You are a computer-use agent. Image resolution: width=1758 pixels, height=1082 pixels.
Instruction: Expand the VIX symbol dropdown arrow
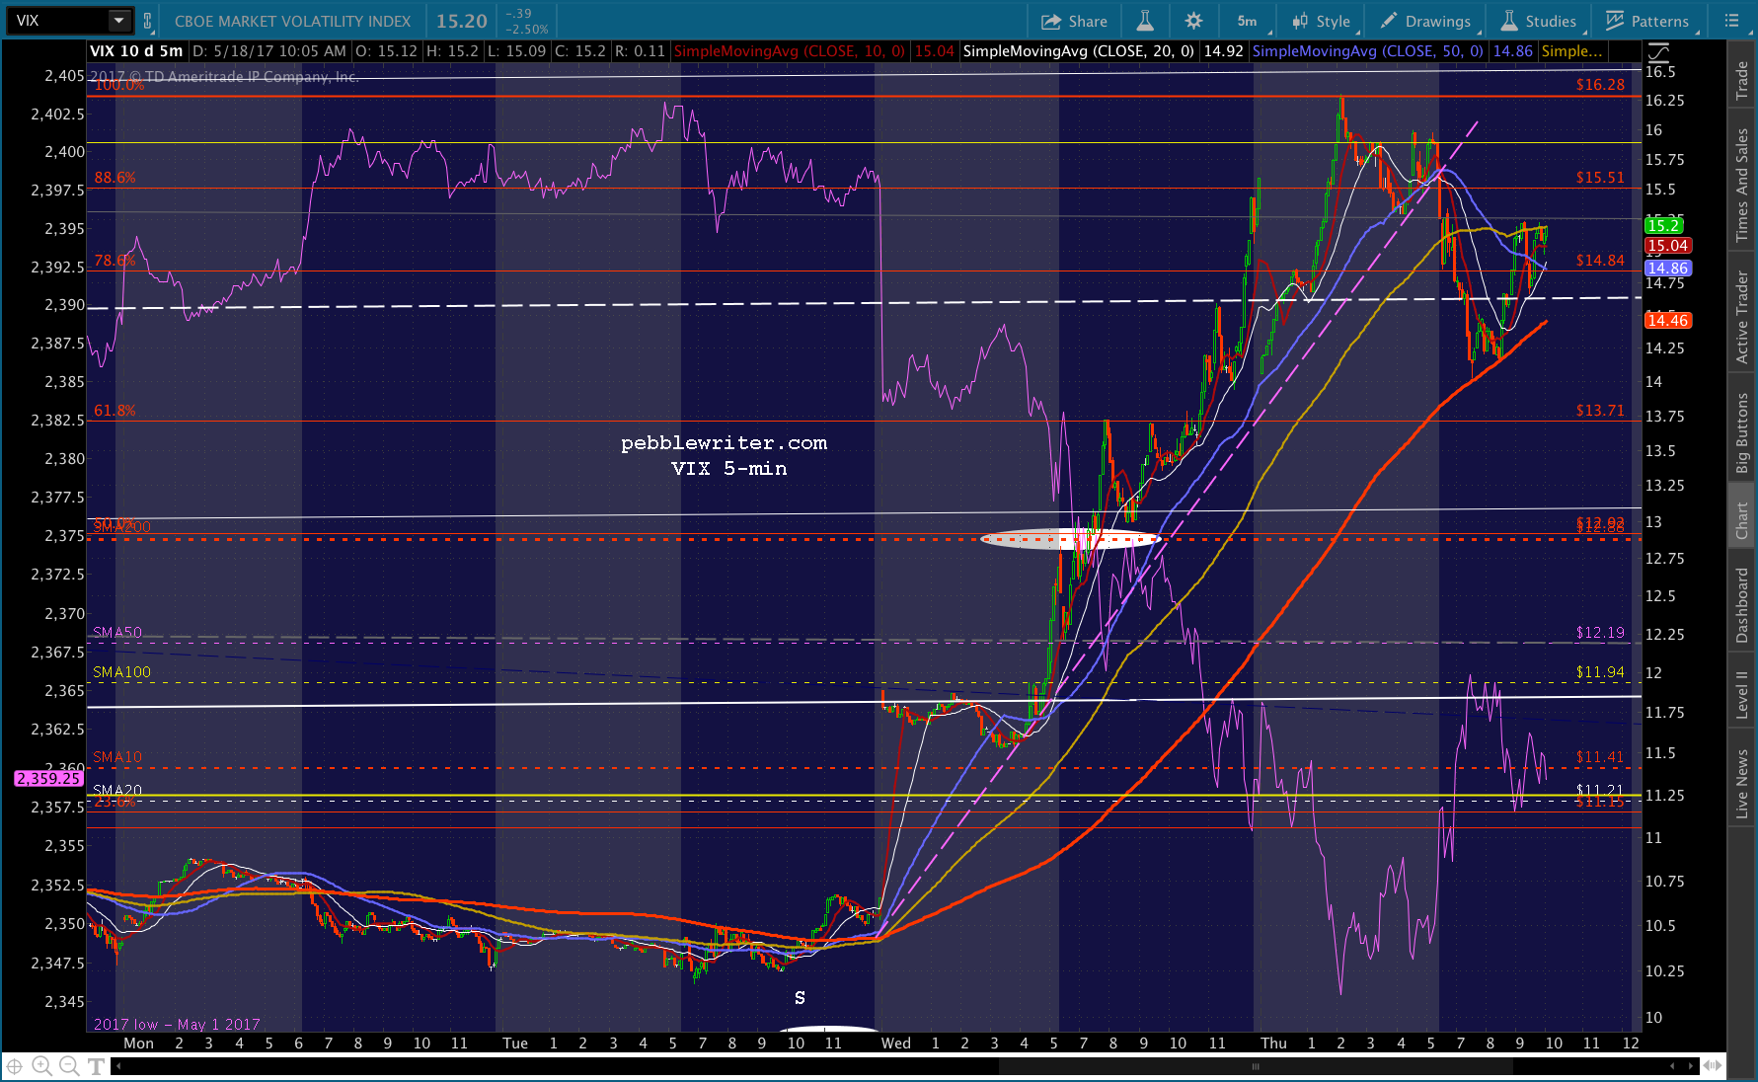118,21
